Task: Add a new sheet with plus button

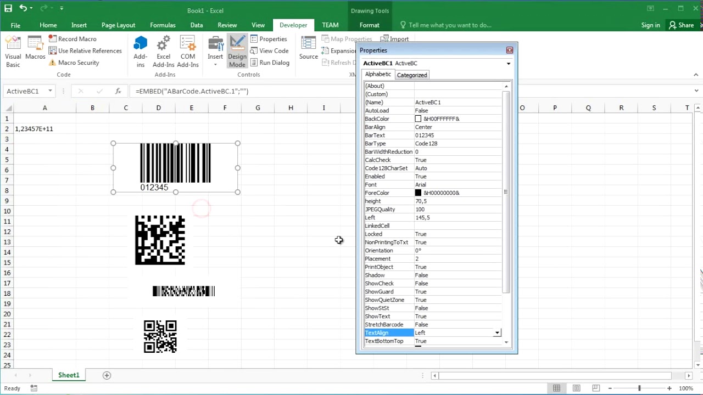Action: click(107, 375)
